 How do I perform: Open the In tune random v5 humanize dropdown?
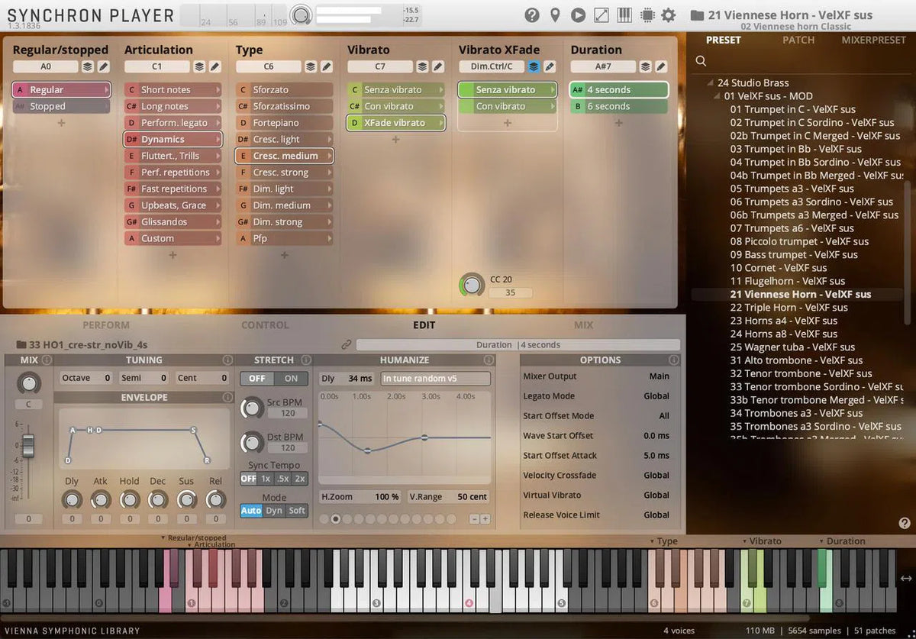point(435,378)
